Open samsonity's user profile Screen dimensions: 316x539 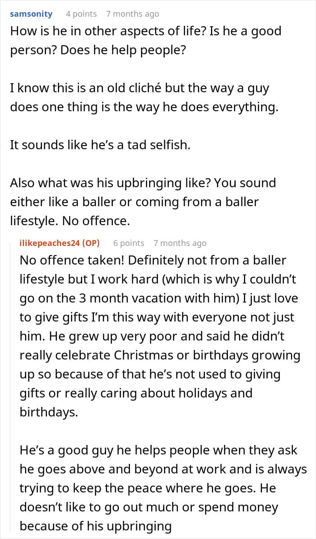pos(31,14)
